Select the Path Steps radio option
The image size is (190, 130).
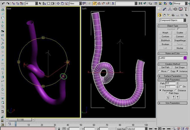pos(167,93)
